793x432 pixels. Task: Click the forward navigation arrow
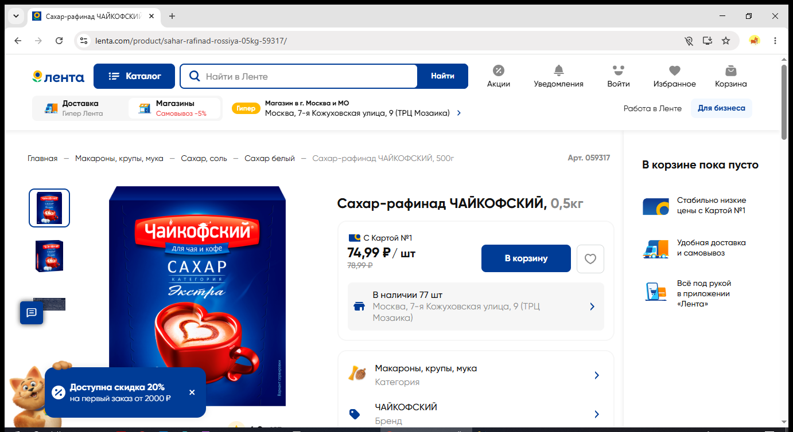pos(38,41)
